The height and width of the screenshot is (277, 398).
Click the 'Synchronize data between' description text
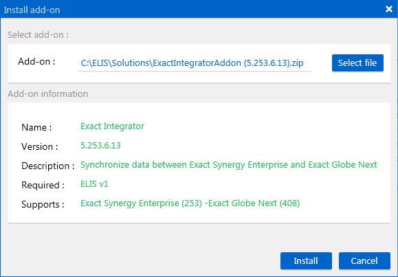click(x=134, y=165)
